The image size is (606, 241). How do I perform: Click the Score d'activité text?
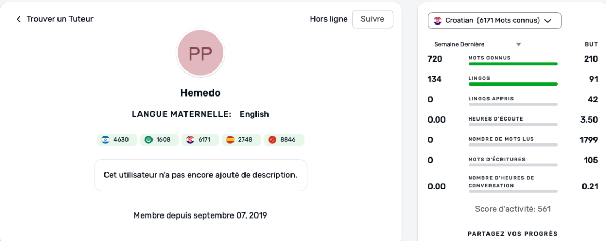tap(512, 209)
